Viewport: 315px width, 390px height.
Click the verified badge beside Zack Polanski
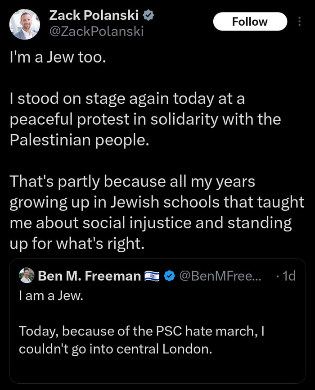click(149, 16)
